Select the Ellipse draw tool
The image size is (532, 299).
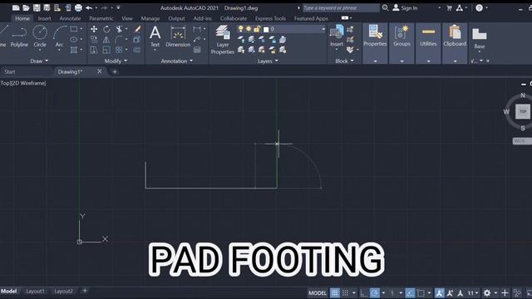point(74,40)
